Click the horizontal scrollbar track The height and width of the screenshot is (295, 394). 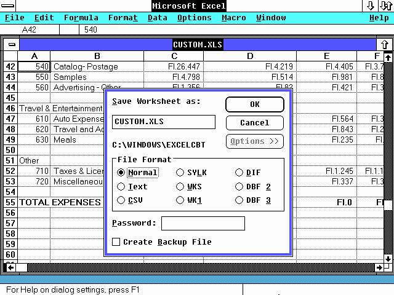(x=201, y=268)
